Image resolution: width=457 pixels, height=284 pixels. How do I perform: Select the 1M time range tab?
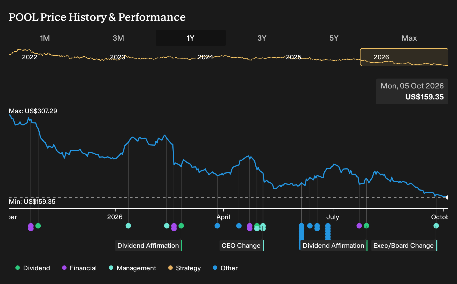click(45, 38)
